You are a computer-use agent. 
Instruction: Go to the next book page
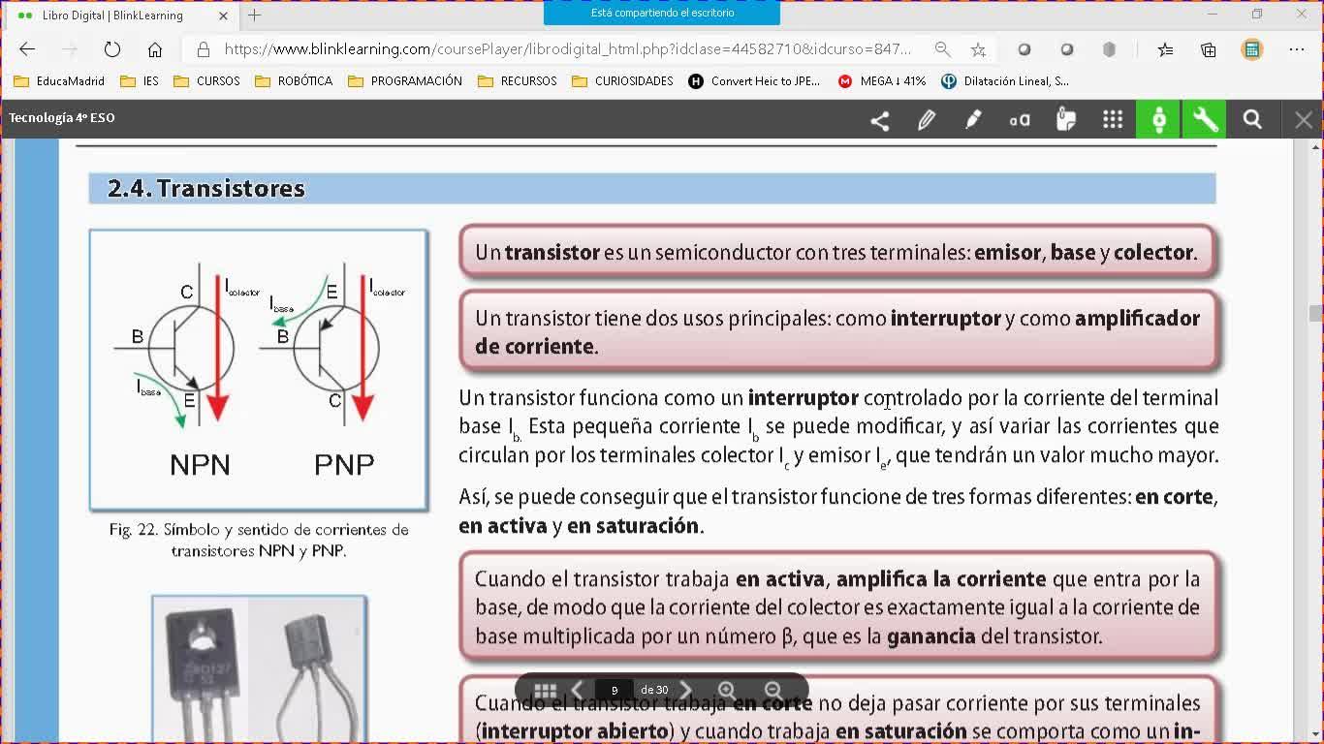[685, 690]
